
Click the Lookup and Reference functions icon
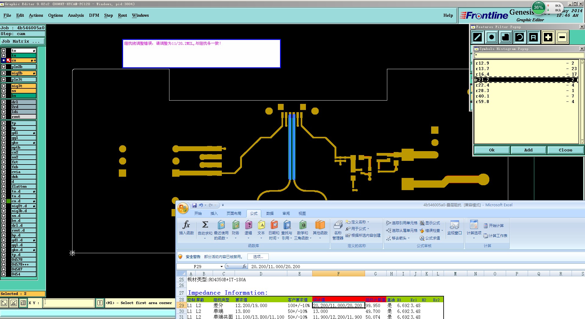tap(287, 225)
